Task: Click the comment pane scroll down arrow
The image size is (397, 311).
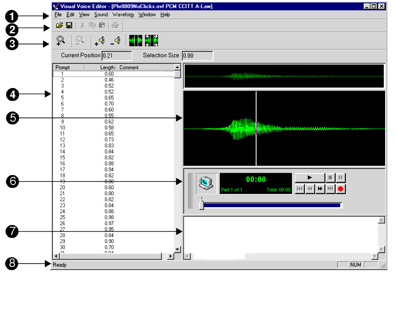Action: [382, 249]
